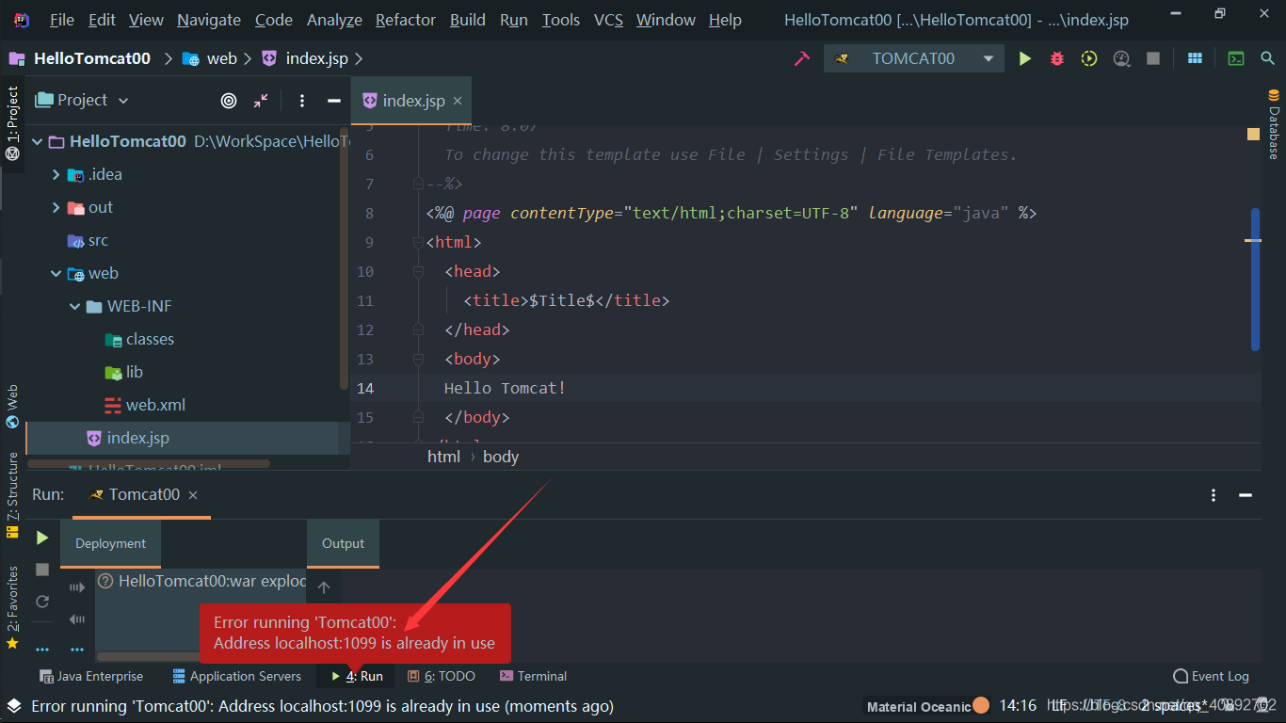Expand the .idea folder
This screenshot has height=723, width=1286.
[x=56, y=175]
